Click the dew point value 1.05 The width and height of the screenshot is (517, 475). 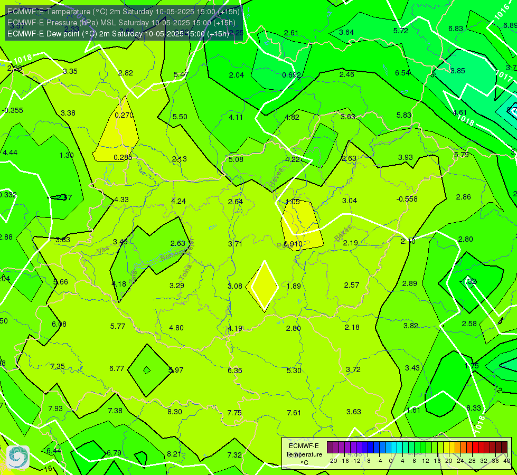click(x=293, y=202)
